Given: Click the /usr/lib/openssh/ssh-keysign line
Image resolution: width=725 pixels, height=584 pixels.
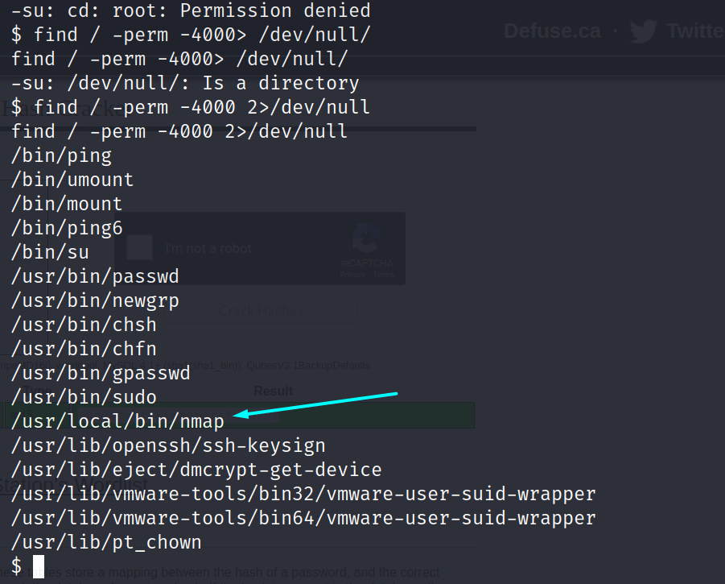Looking at the screenshot, I should (x=168, y=445).
